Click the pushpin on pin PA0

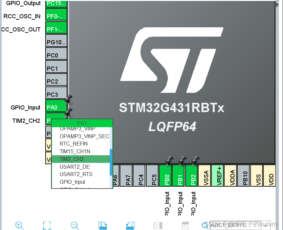(x=68, y=100)
